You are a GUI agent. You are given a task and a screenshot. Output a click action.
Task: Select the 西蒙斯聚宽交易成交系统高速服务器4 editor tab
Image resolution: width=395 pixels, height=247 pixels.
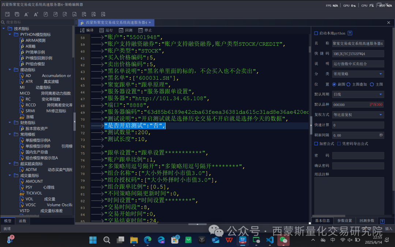click(x=116, y=22)
